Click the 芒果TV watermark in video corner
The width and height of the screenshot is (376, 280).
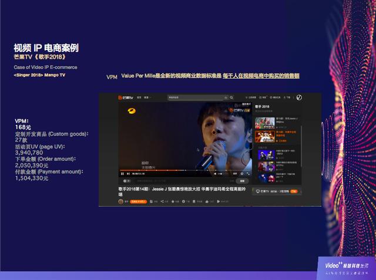tap(239, 110)
